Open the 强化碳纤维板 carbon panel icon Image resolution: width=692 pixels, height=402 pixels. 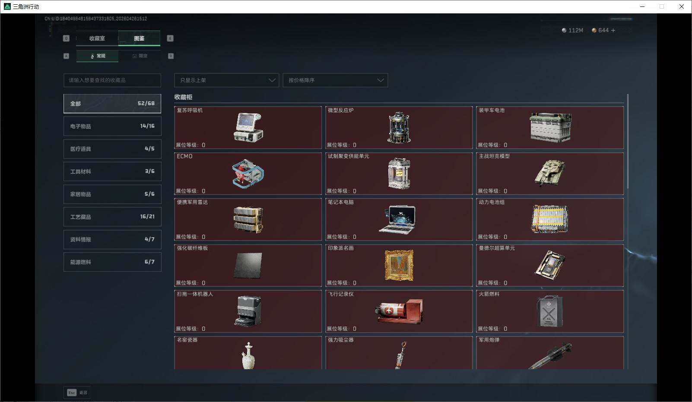point(248,266)
